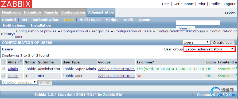Click into the search input field
Image resolution: width=238 pixels, height=99 pixels.
coord(198,23)
